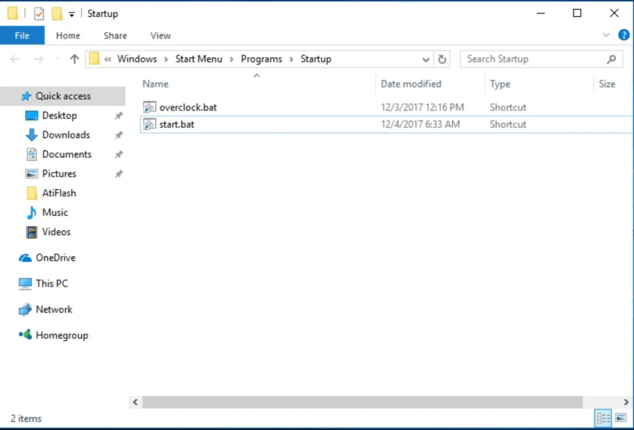The image size is (634, 430).
Task: Expand the chevron after Programs in breadcrumb
Action: coord(292,59)
